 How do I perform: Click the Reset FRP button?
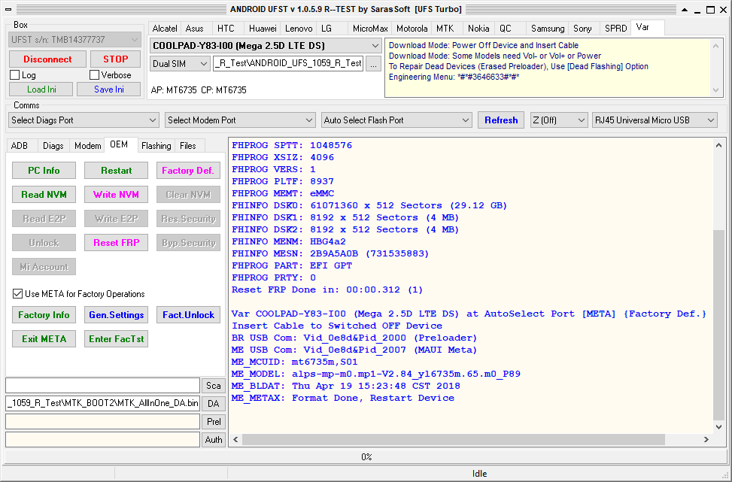click(x=116, y=243)
